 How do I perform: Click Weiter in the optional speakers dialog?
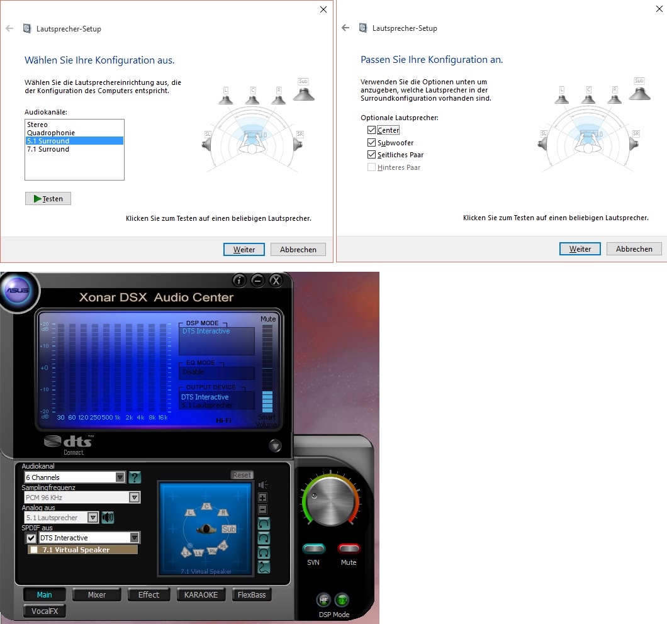pos(580,249)
